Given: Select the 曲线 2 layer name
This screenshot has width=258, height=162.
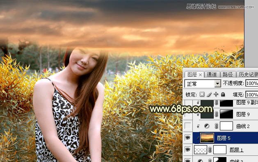Looking at the screenshot, I should pos(243,126).
